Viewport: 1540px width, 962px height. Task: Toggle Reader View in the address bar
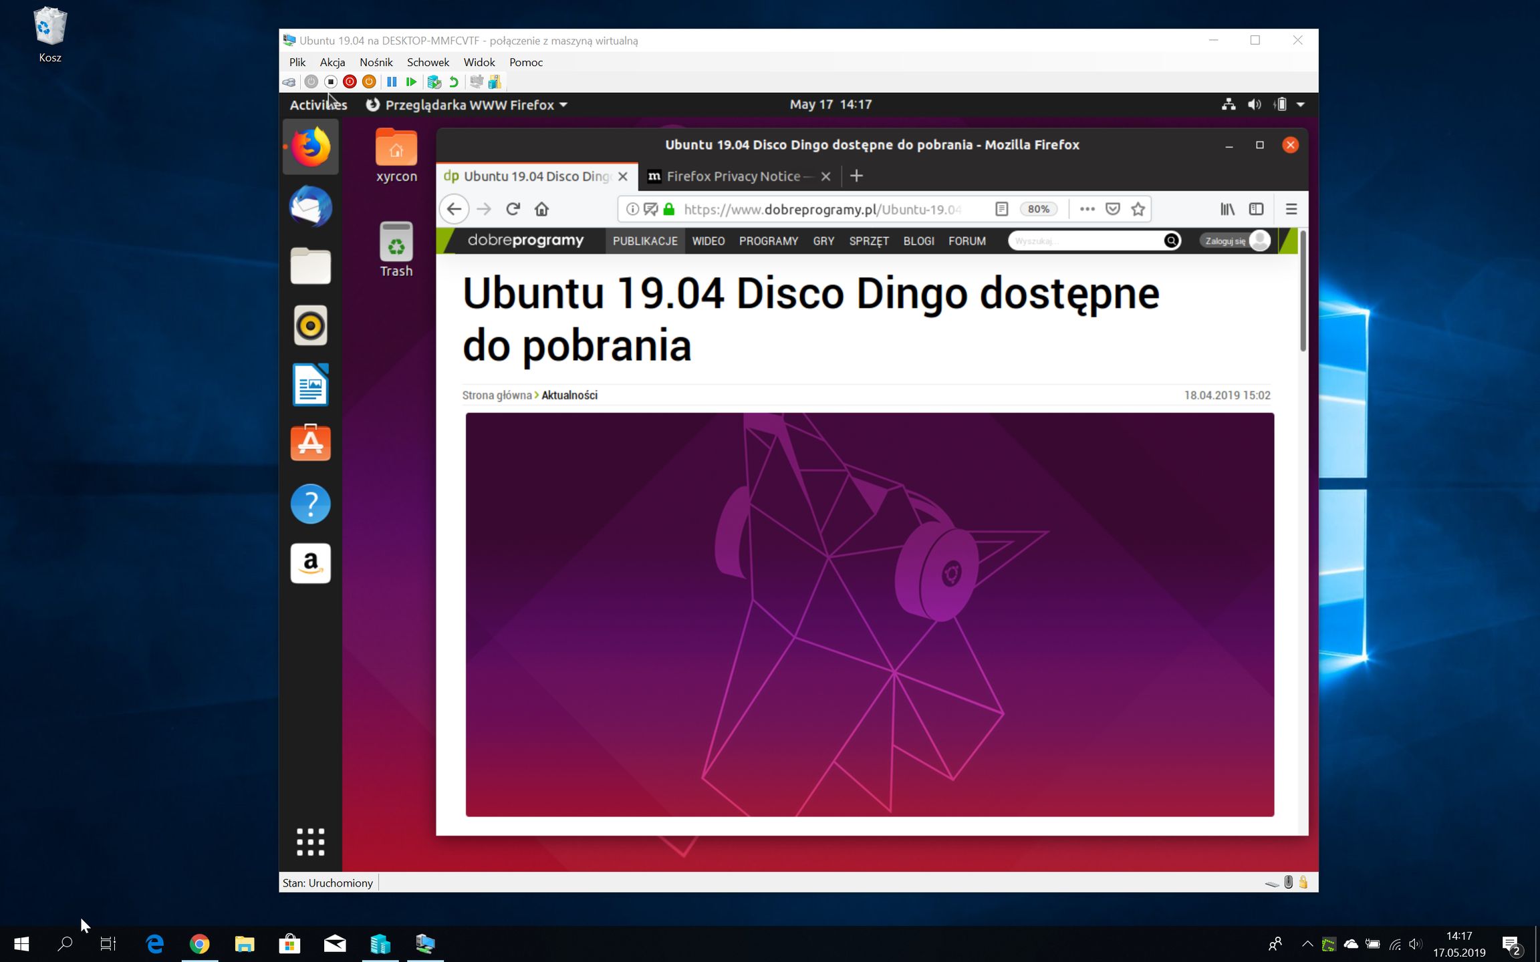(1001, 208)
